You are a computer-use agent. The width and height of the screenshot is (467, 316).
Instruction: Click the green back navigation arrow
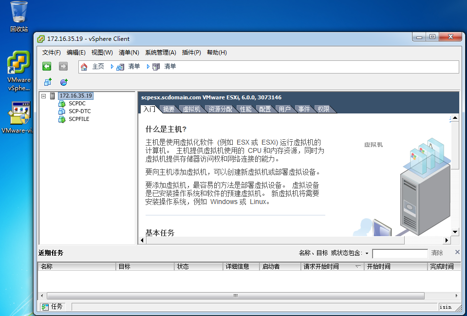[x=47, y=66]
